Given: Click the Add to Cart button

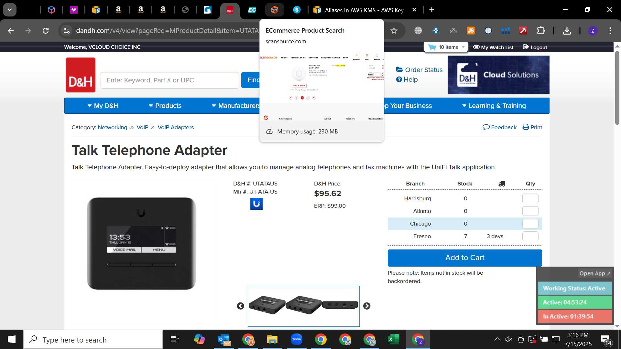Looking at the screenshot, I should click(x=465, y=258).
